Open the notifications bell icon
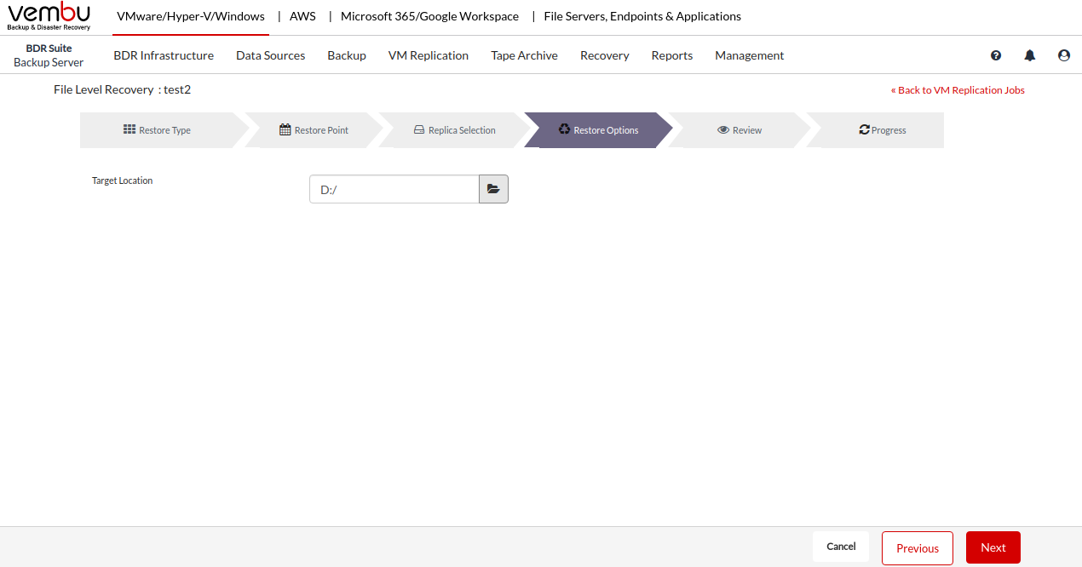The image size is (1082, 567). coord(1030,55)
